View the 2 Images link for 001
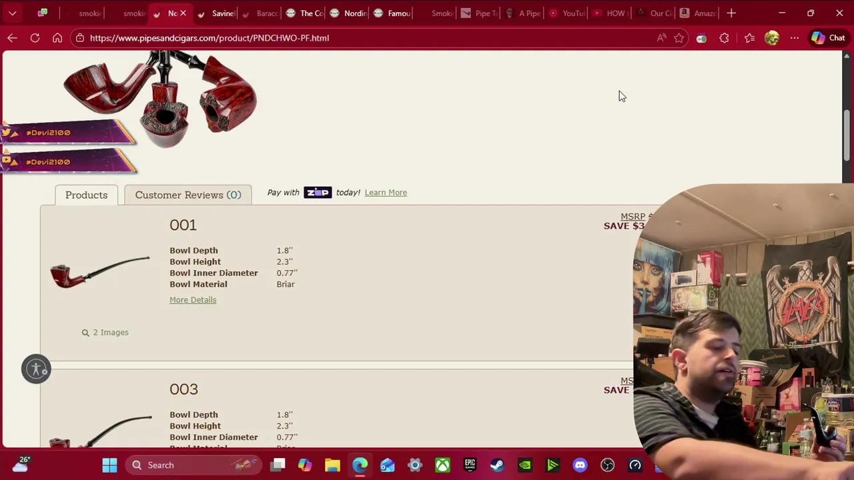 111,332
